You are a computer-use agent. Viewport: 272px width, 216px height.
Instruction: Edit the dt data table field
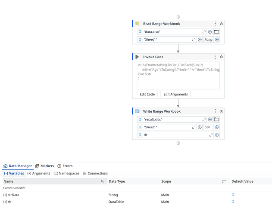tap(175, 135)
